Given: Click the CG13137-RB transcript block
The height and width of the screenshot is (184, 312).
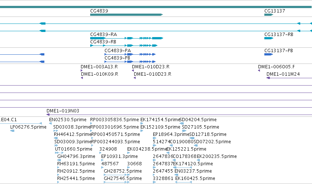Looking at the screenshot, I should (x=269, y=38).
